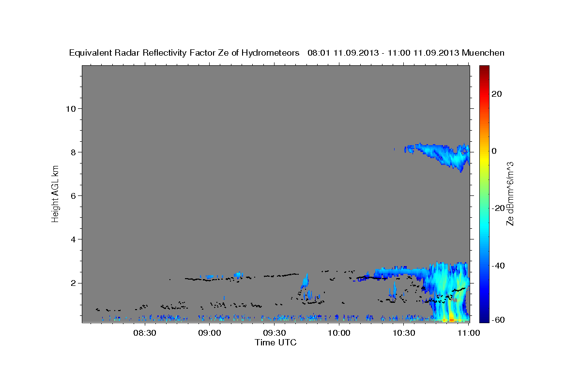Click the height tick label '2'

coord(73,283)
